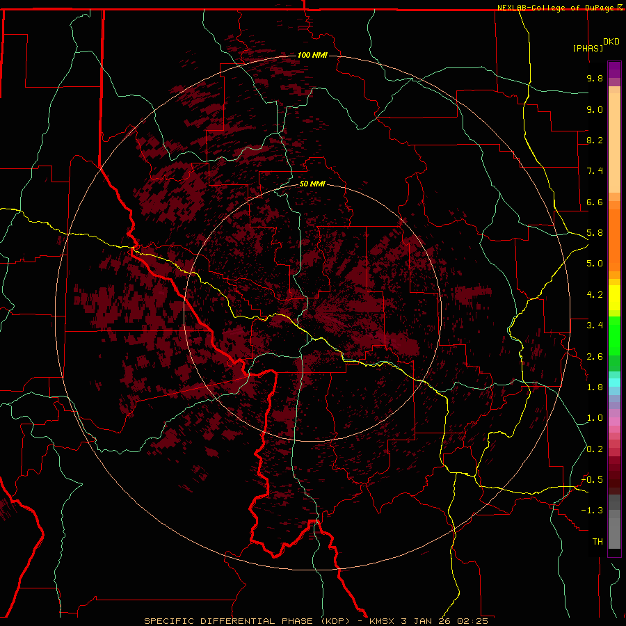626x626 pixels.
Task: Click the Specific Differential Phase (KDP) caption
Action: [x=247, y=621]
